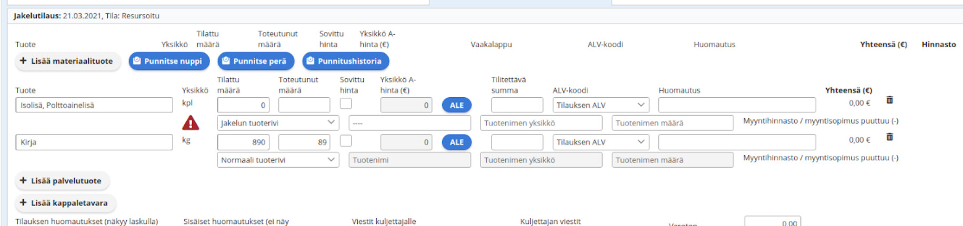Screen dimensions: 963x226
Task: Open Tilauksen ALV dropdown in Kirja row
Action: coord(601,142)
